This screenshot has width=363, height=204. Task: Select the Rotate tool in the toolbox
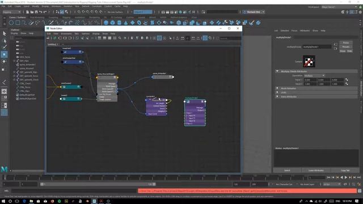[4, 62]
